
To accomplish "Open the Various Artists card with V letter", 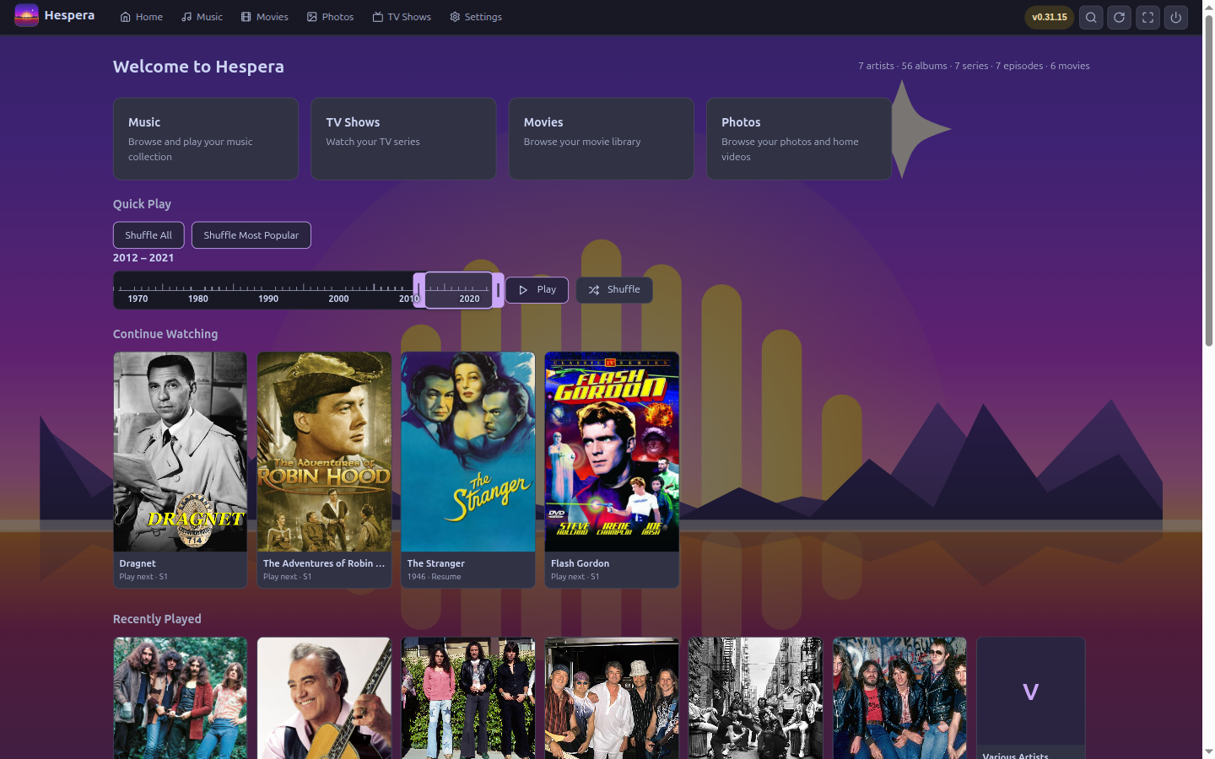I will 1031,698.
